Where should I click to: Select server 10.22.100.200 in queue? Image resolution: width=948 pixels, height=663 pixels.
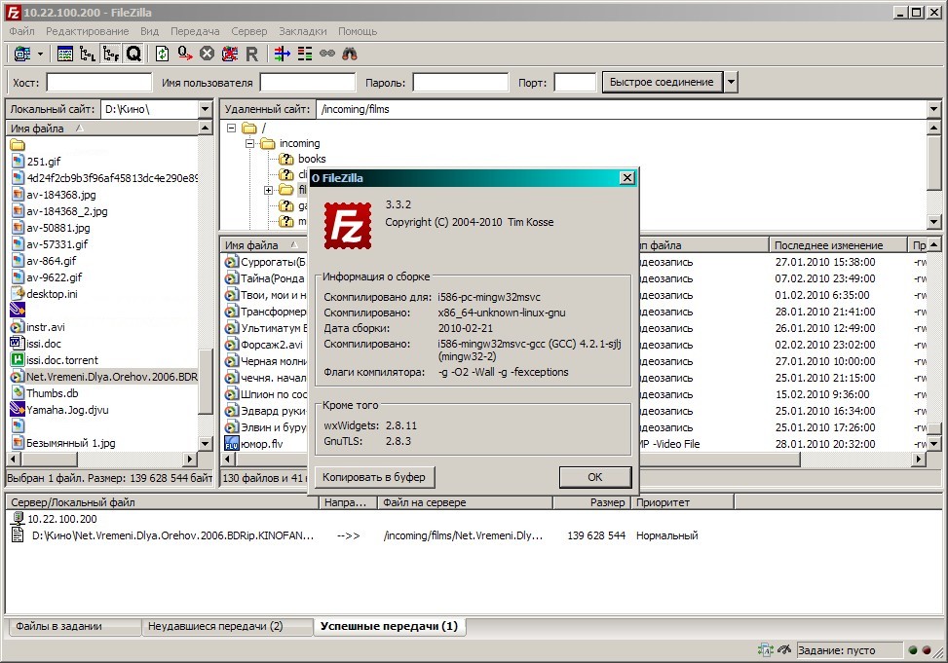[x=61, y=519]
